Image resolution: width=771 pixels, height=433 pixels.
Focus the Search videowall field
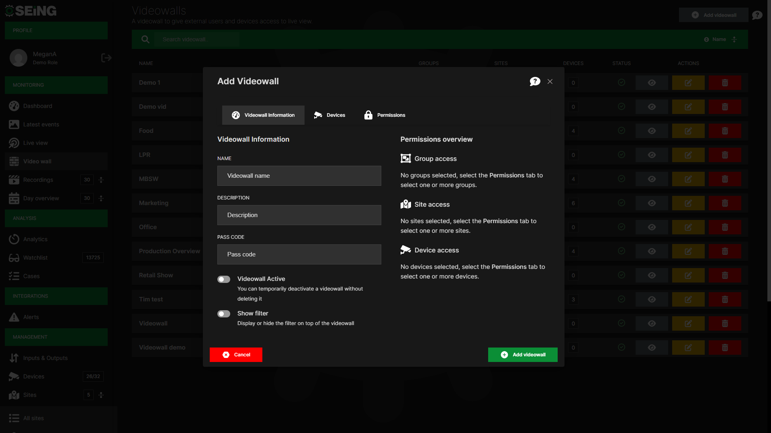[197, 39]
